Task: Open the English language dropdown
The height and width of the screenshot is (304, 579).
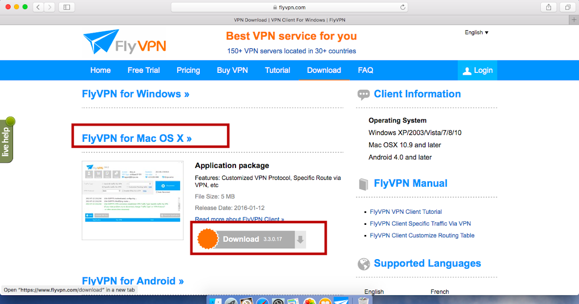Action: (x=477, y=32)
